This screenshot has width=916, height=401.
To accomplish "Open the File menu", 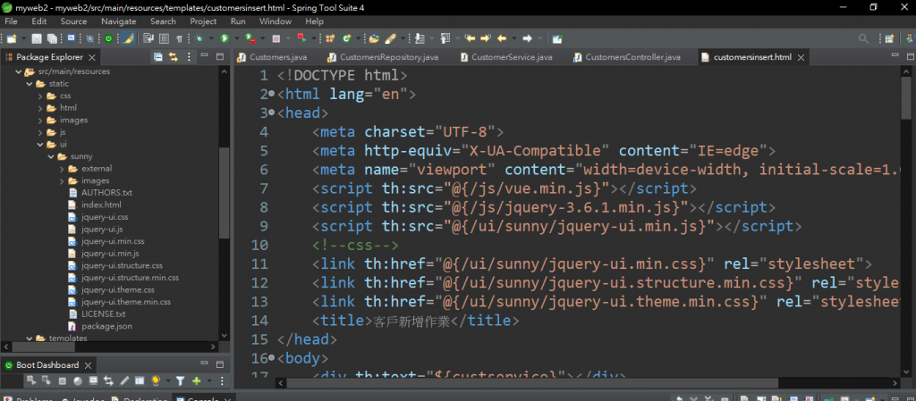I will 11,21.
